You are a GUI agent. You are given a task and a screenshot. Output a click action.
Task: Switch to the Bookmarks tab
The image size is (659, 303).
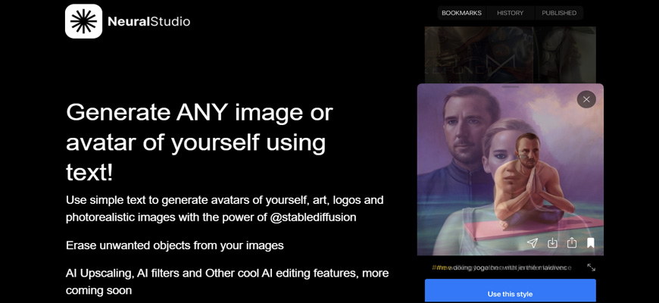[x=461, y=13]
